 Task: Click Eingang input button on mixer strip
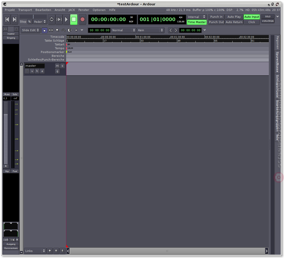[x=11, y=38]
